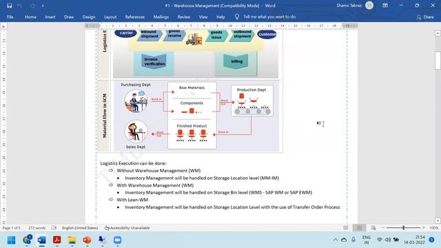
Task: Open the Design ribbon tab
Action: coord(89,17)
